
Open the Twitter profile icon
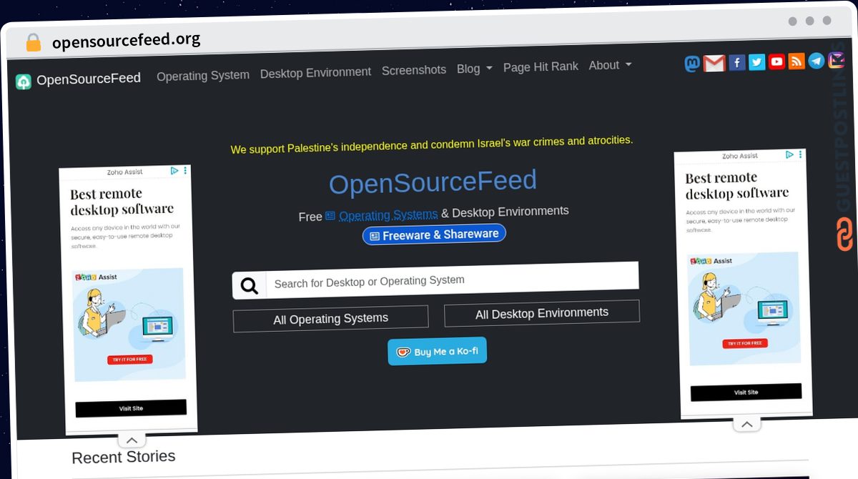point(757,62)
